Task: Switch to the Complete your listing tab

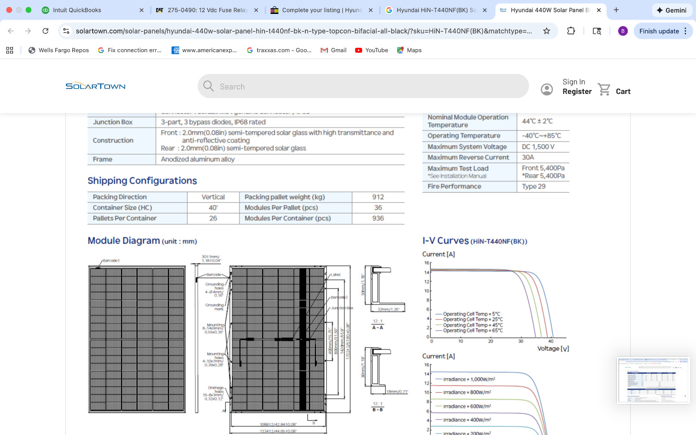Action: coord(321,10)
